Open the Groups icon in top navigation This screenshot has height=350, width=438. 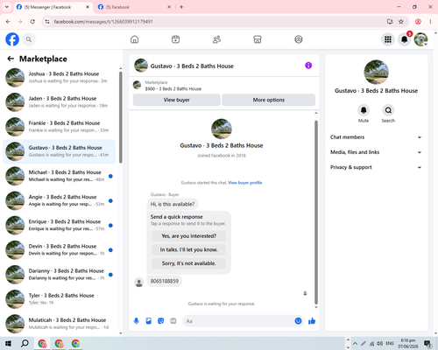[x=299, y=39]
